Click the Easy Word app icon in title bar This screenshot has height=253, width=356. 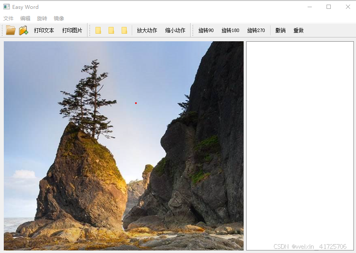coord(7,7)
